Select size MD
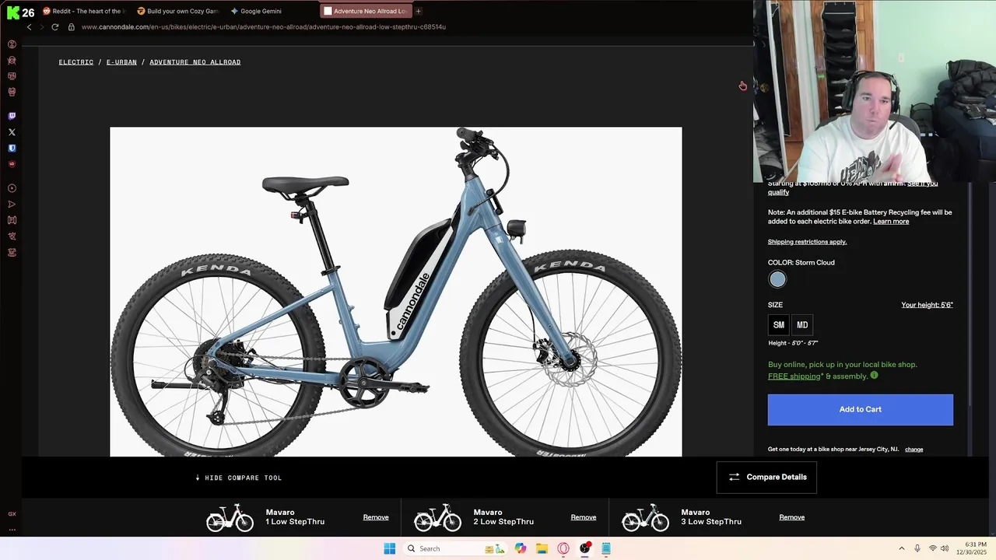The width and height of the screenshot is (996, 560). [802, 325]
